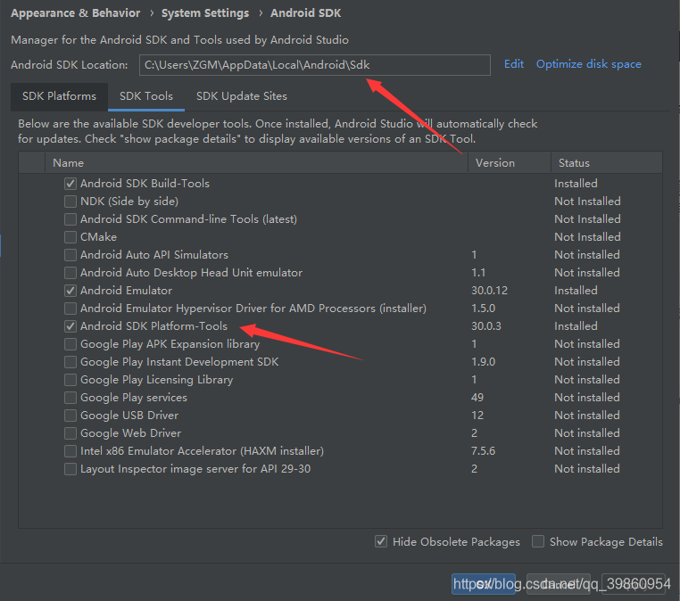Toggle Hide Obsolete Packages checkbox
Image resolution: width=680 pixels, height=601 pixels.
tap(381, 541)
